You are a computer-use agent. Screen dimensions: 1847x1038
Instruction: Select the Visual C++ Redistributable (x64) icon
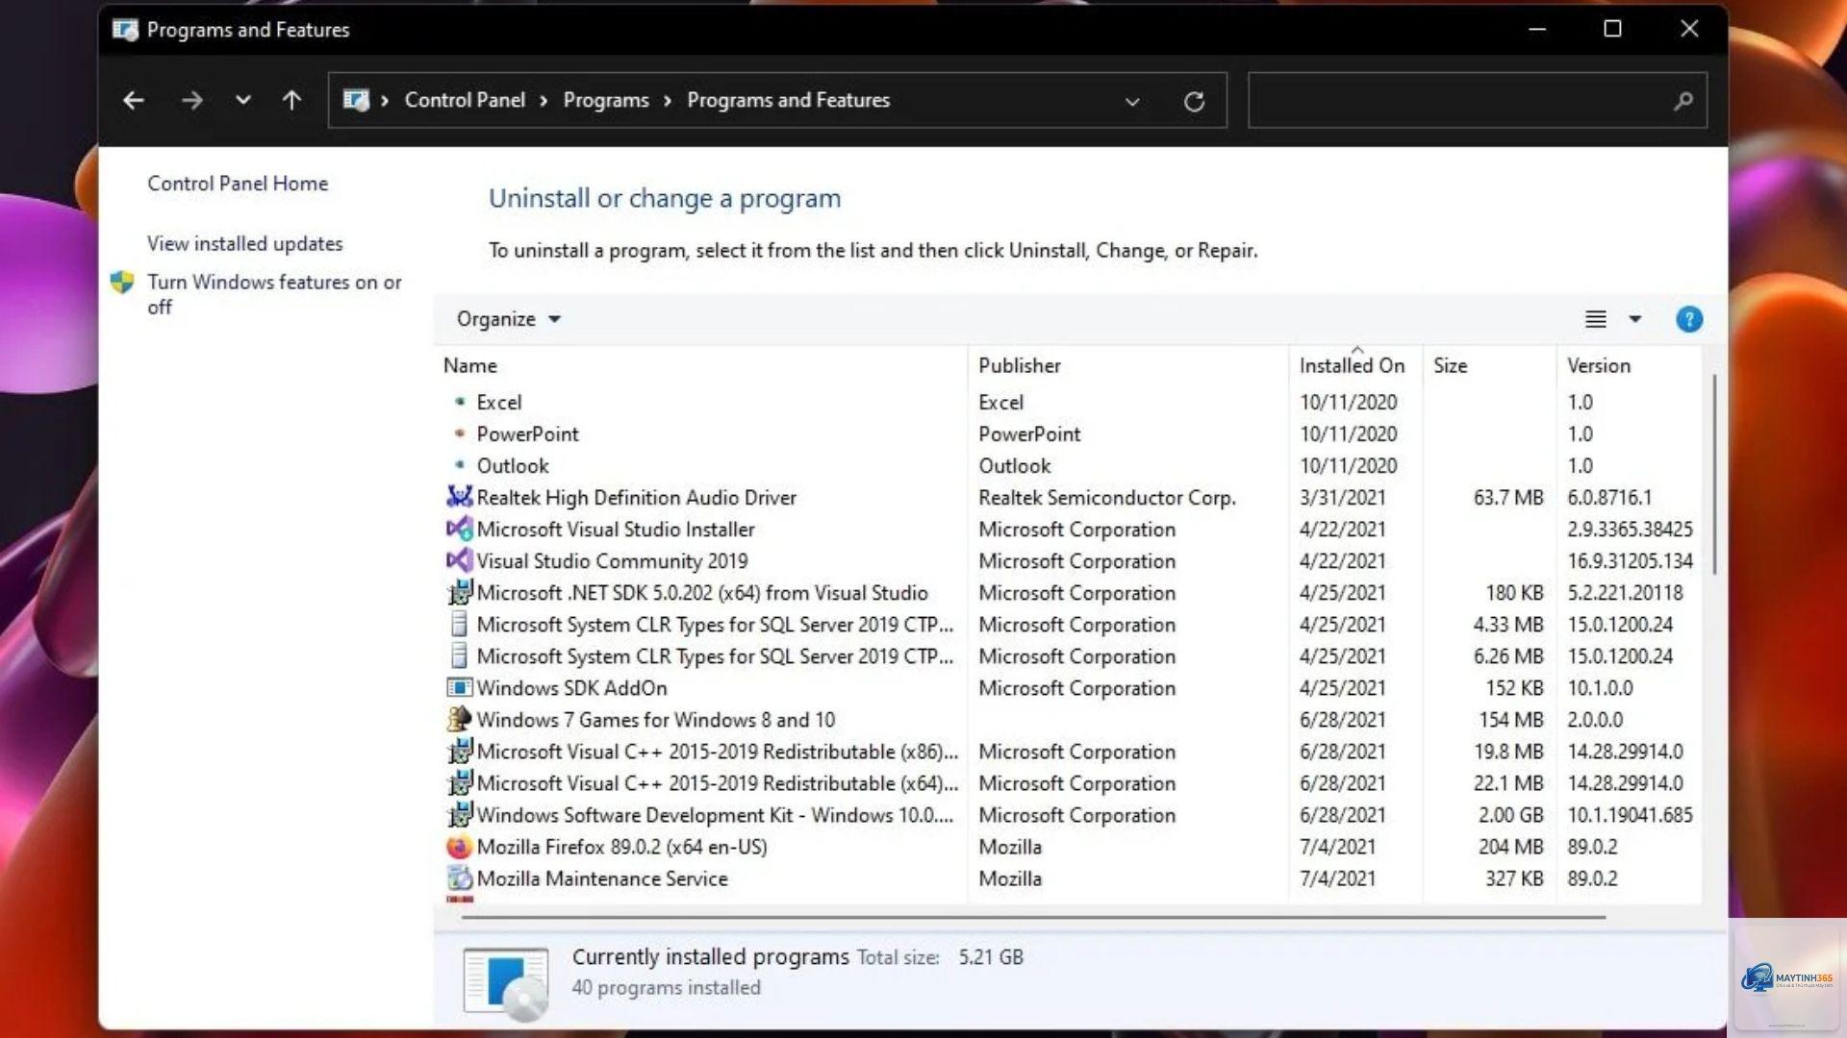click(x=460, y=782)
